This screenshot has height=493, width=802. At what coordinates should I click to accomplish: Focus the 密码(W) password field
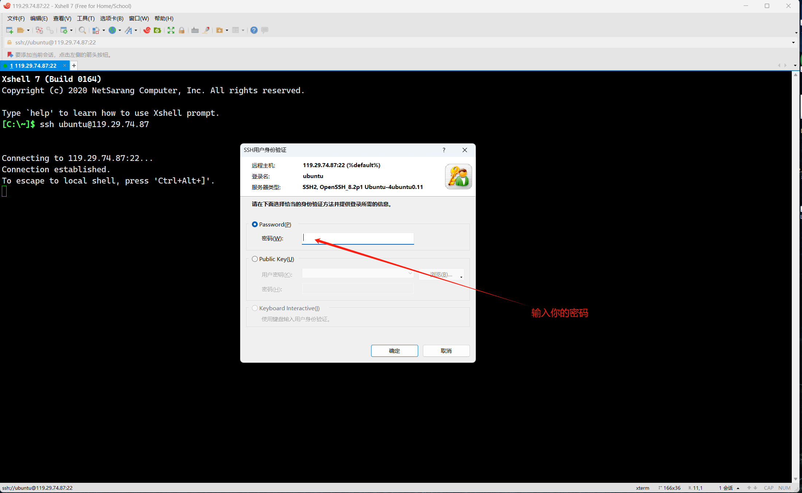click(358, 238)
